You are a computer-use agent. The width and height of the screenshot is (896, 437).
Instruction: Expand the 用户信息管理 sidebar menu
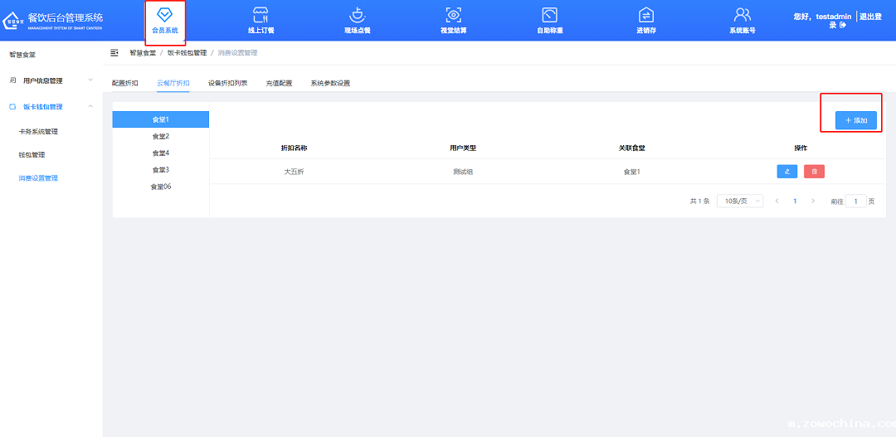point(50,80)
